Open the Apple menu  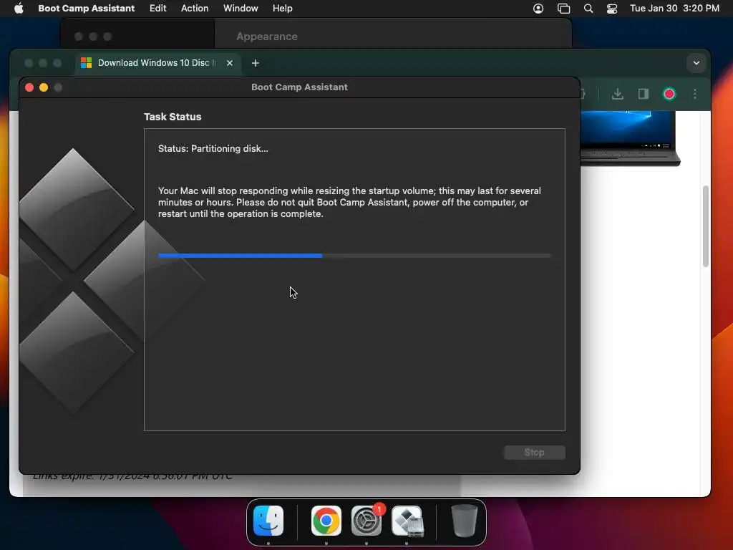coord(19,9)
